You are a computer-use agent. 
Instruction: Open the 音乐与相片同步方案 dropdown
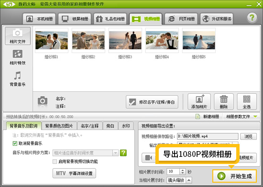[86, 153]
